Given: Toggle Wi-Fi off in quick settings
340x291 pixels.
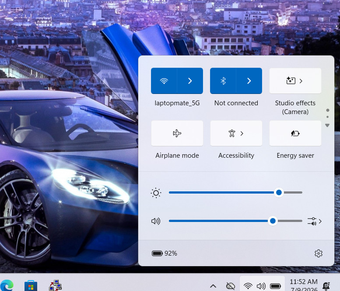Looking at the screenshot, I should coord(164,81).
